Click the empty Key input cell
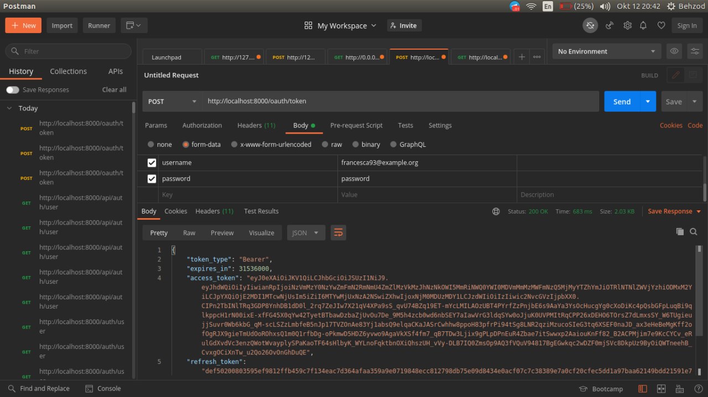This screenshot has height=397, width=708. tap(248, 195)
